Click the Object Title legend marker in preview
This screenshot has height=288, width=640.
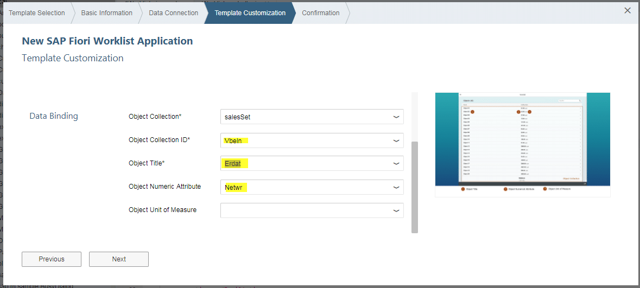click(x=463, y=189)
